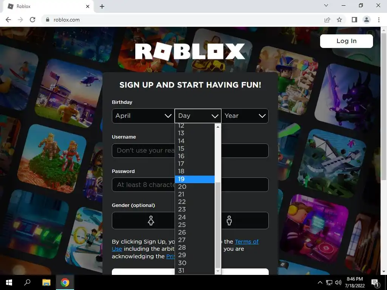Click the Username input field
The width and height of the screenshot is (387, 290).
click(x=190, y=150)
